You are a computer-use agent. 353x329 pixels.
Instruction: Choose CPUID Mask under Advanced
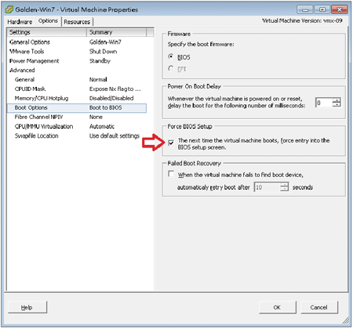coord(77,89)
